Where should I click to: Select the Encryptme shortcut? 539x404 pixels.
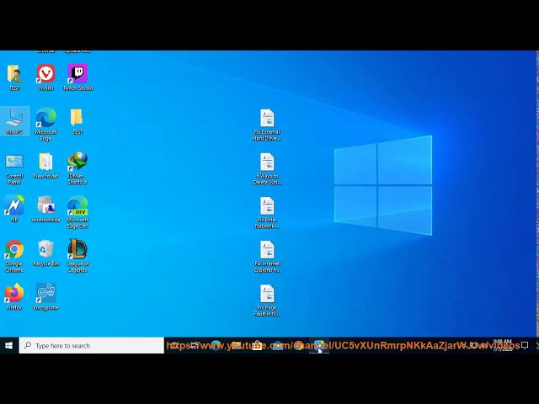[x=45, y=296]
